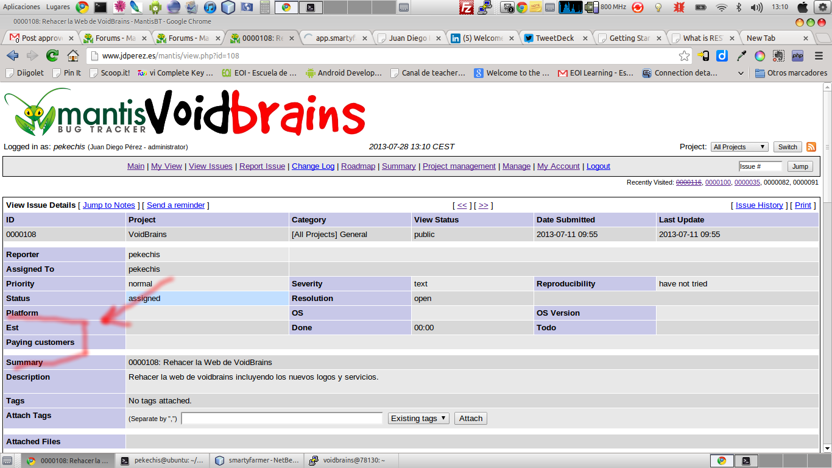Open the Chrome hamburger menu
This screenshot has height=468, width=832.
tap(817, 56)
